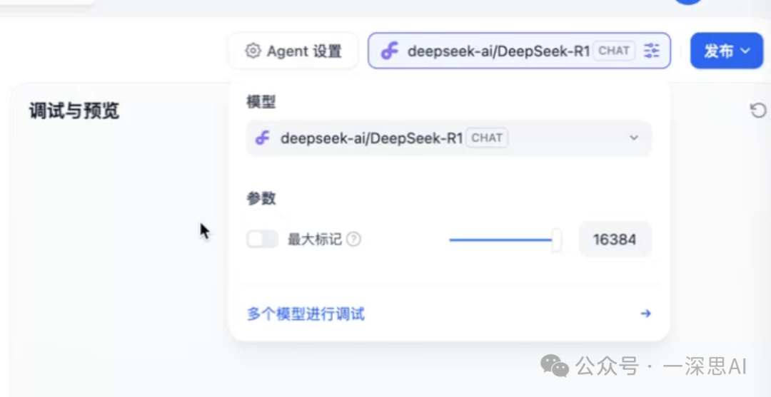Screen dimensions: 771x397
Task: Click the 模型 section label
Action: point(261,102)
